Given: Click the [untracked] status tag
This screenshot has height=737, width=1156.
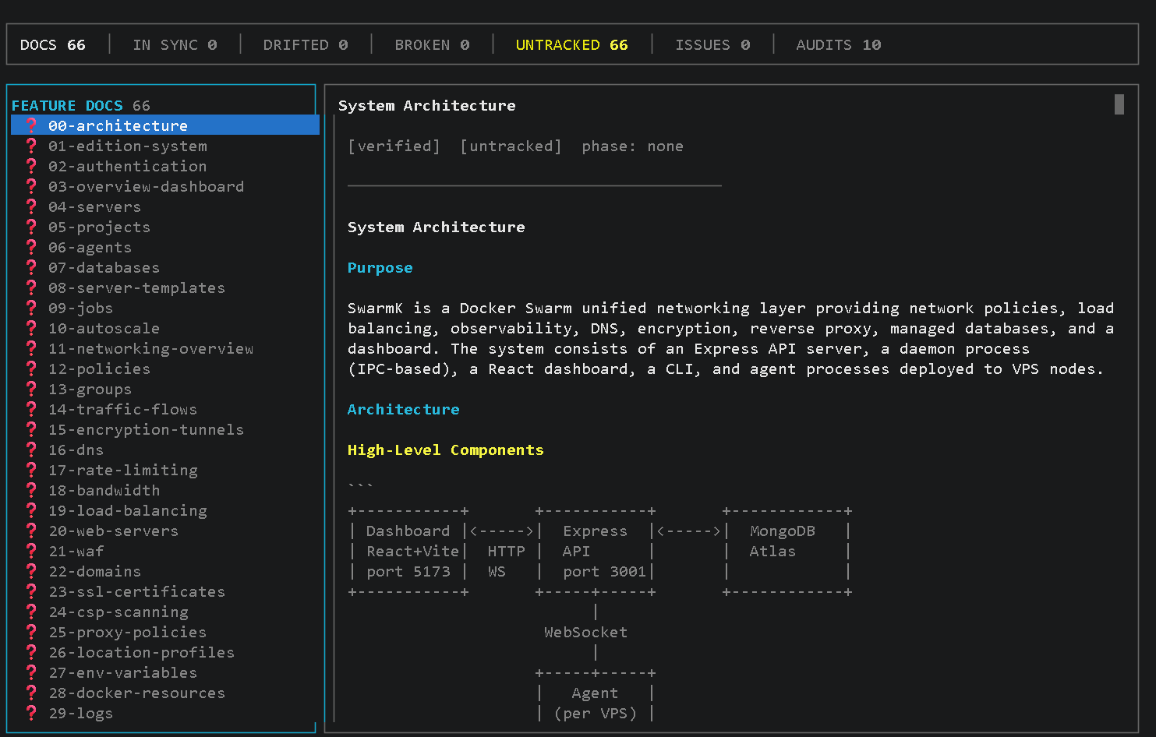Looking at the screenshot, I should (511, 146).
